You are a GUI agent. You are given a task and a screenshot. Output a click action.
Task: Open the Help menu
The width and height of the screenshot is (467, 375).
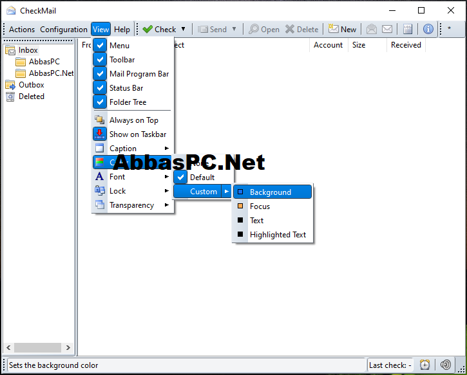122,30
